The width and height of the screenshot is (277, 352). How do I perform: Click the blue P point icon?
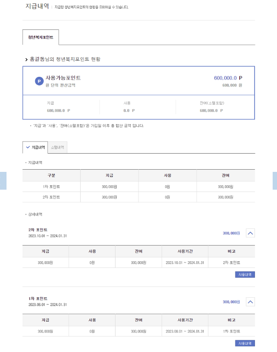(39, 81)
